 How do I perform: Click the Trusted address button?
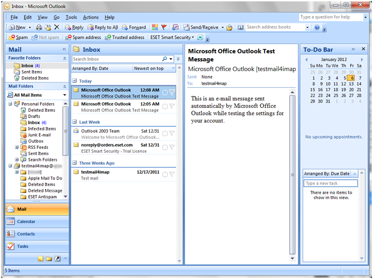(125, 37)
